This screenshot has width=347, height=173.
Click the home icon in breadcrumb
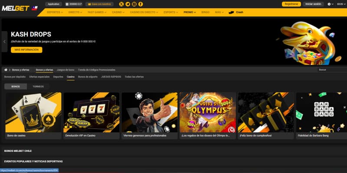pyautogui.click(x=6, y=70)
